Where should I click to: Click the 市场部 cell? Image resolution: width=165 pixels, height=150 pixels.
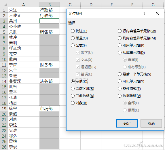tap(49, 109)
